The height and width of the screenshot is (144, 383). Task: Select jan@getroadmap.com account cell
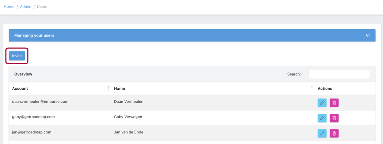[x=32, y=132]
